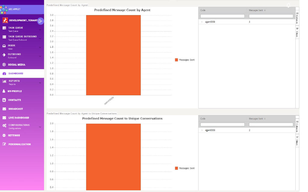Click the Contacts icon in the sidebar
This screenshot has height=192, width=308.
[4, 100]
